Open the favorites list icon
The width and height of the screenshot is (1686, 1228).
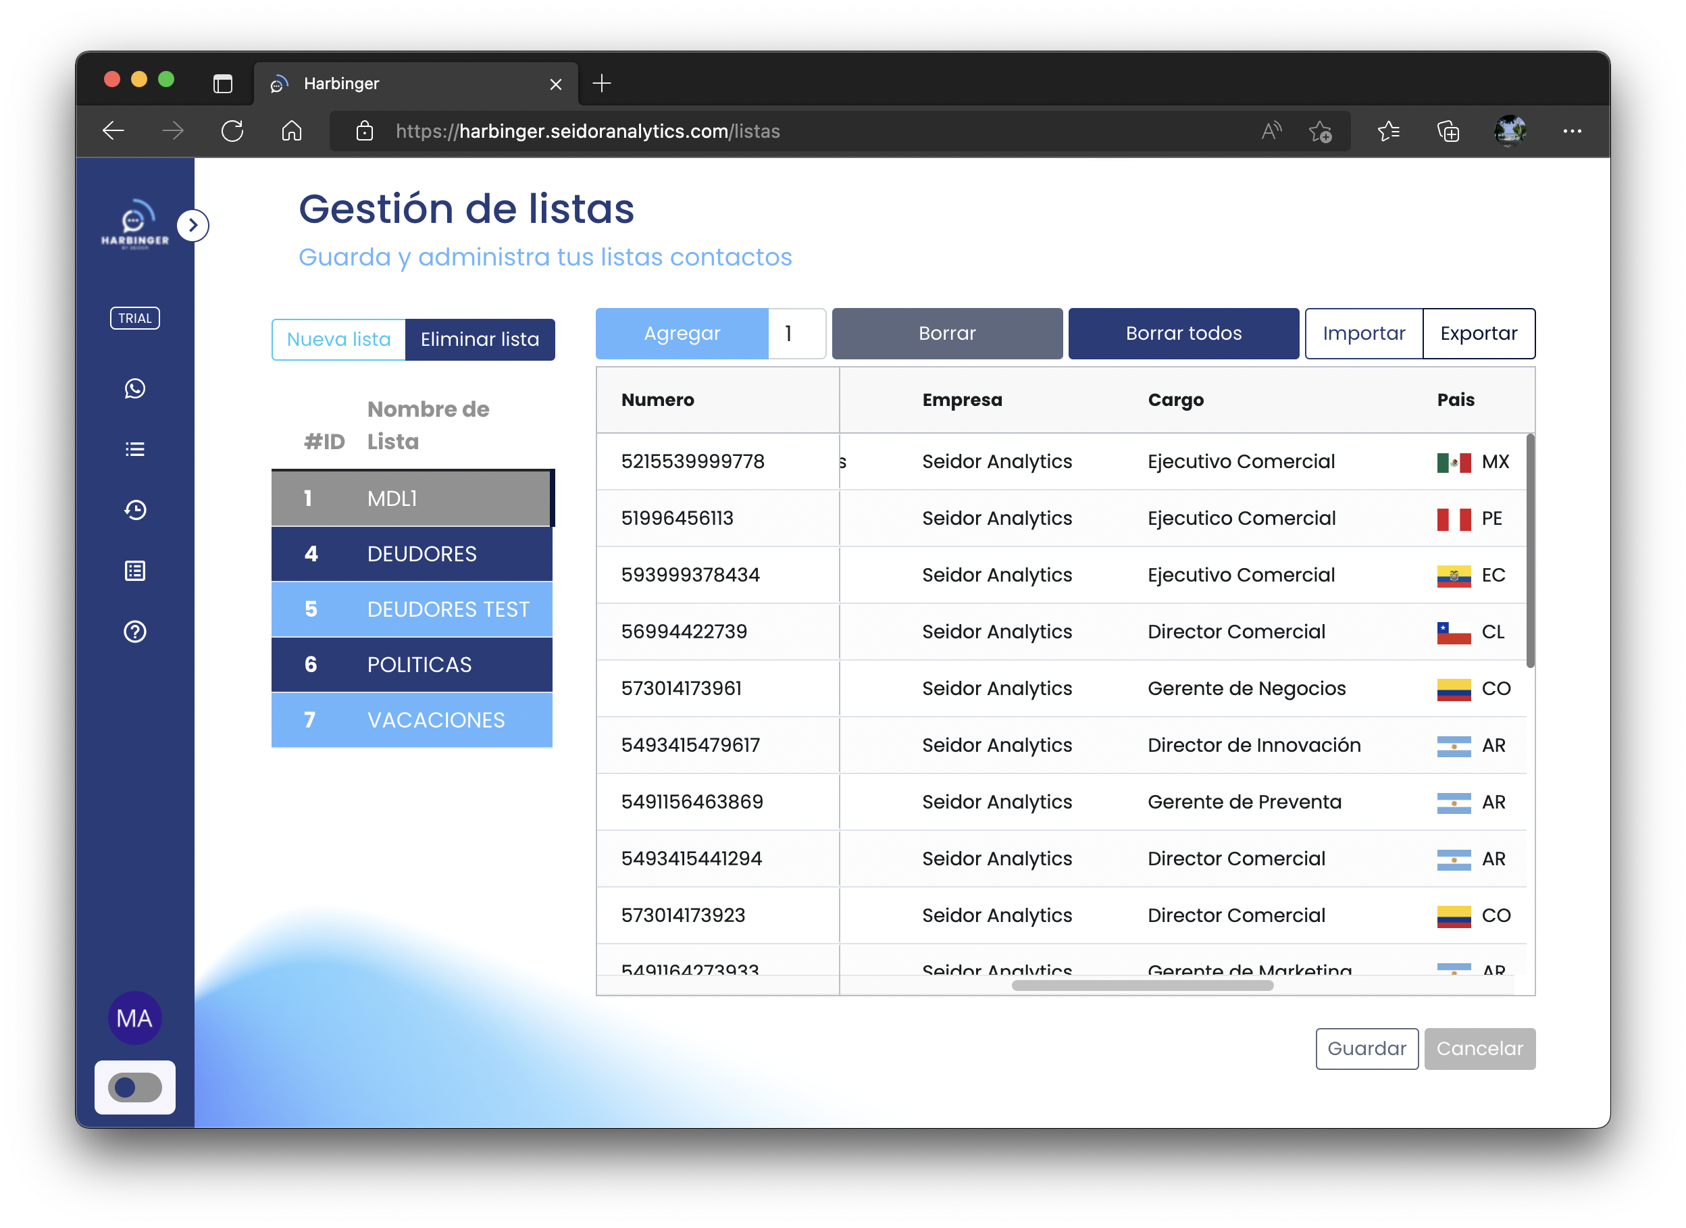pos(1388,131)
